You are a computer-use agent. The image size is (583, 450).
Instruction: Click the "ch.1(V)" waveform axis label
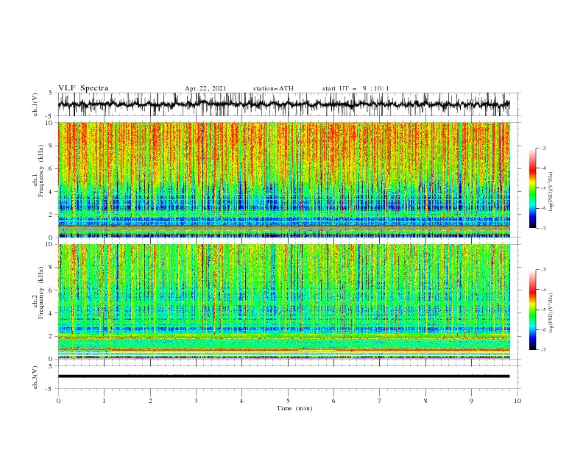click(x=35, y=104)
